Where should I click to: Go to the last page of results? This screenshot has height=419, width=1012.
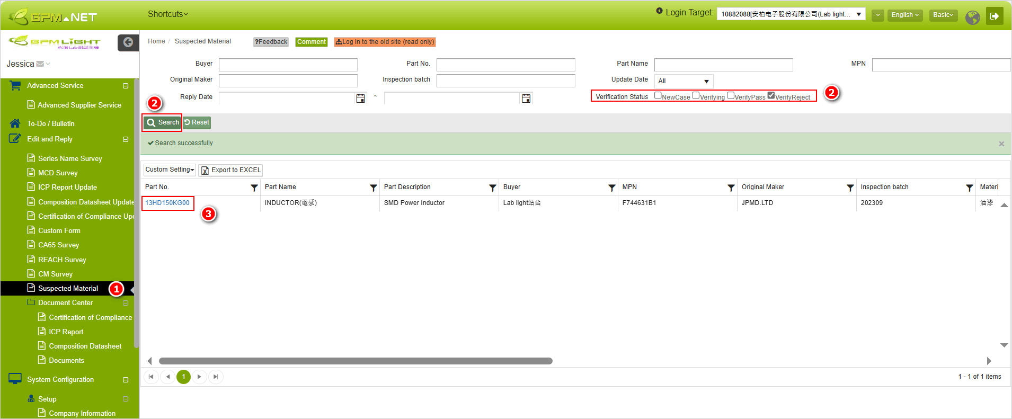pos(216,377)
